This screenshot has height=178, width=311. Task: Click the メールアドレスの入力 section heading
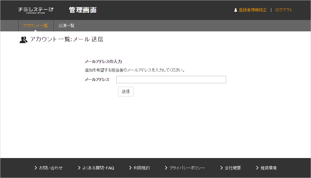tap(103, 61)
